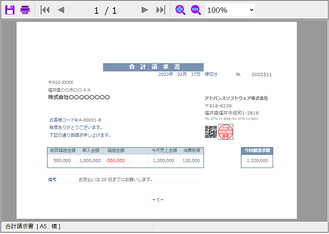Viewport: 329px width, 234px height.
Task: Click the 前回繰越金額 column header
Action: (62, 150)
